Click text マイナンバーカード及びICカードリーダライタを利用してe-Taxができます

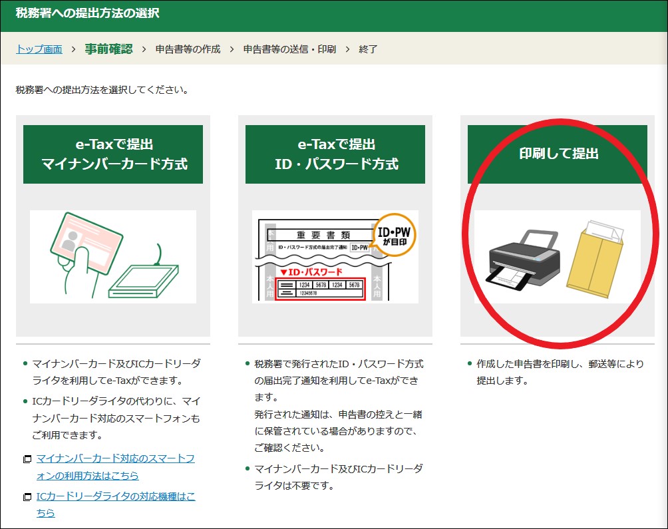[x=116, y=372]
